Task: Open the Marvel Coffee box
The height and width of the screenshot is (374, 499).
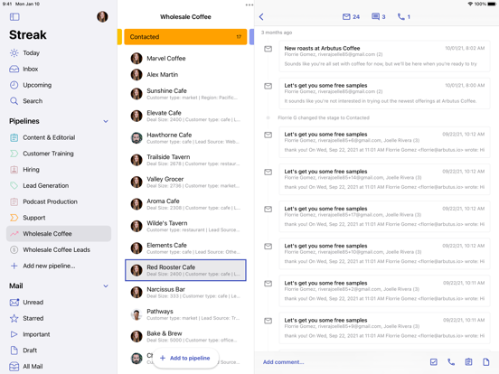Action: [185, 59]
